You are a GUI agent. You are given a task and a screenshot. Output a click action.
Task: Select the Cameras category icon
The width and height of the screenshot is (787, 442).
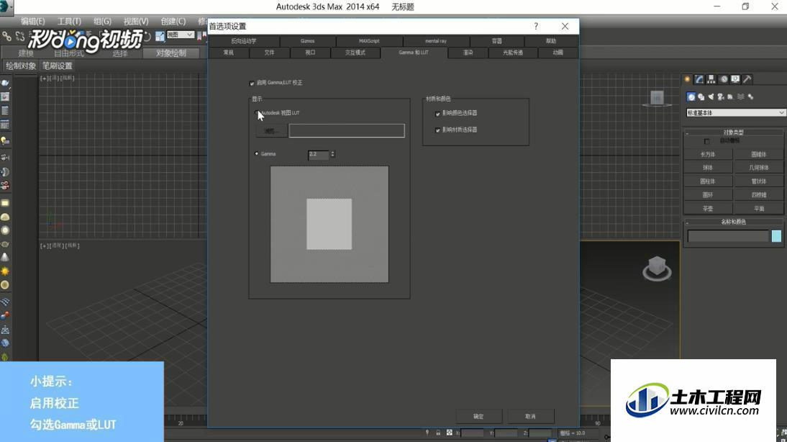pyautogui.click(x=721, y=97)
